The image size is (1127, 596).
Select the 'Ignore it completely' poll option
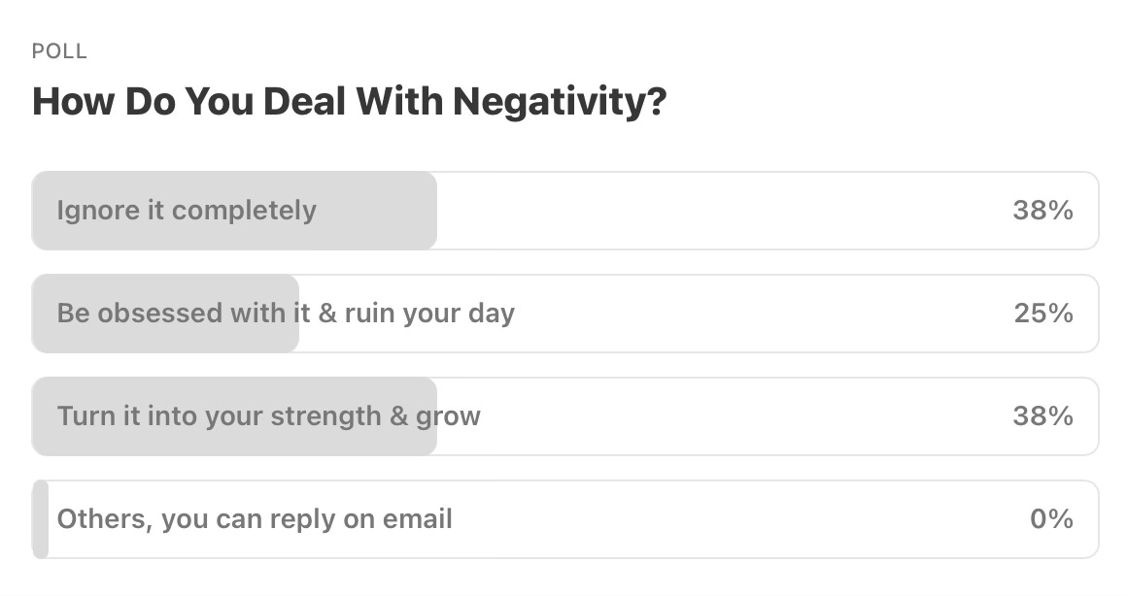point(187,211)
